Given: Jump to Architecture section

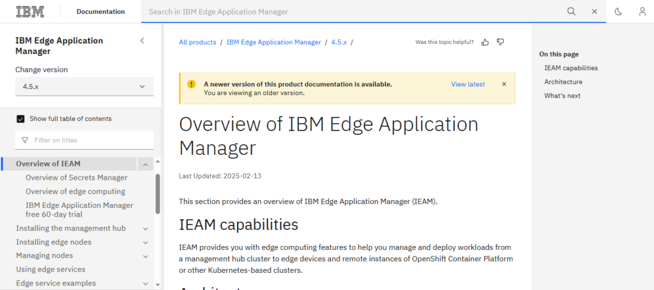Looking at the screenshot, I should (x=563, y=82).
